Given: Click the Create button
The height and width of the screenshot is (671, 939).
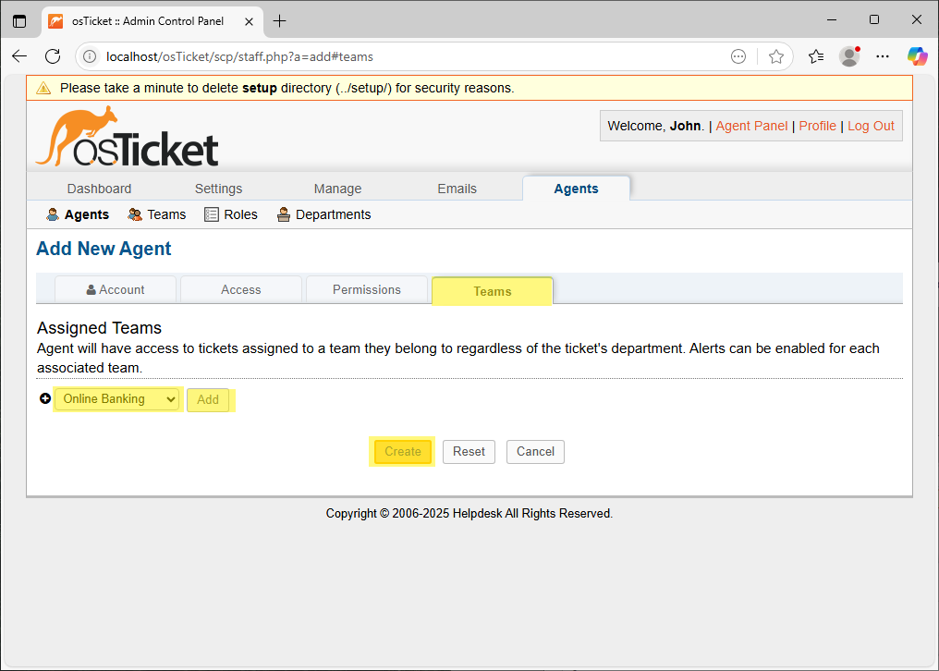Looking at the screenshot, I should (x=402, y=452).
